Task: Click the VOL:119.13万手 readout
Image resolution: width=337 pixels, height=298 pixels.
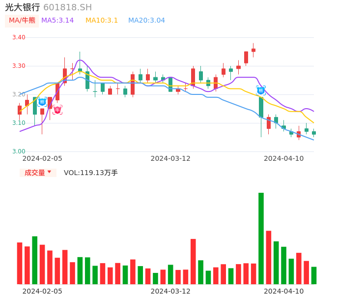Action: tap(91, 173)
